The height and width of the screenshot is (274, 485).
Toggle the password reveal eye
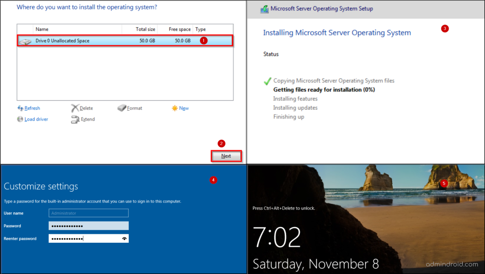124,239
